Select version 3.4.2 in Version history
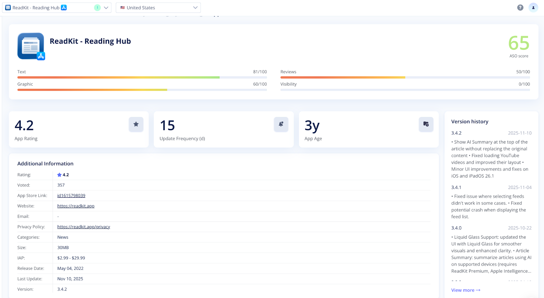544x298 pixels. click(456, 133)
